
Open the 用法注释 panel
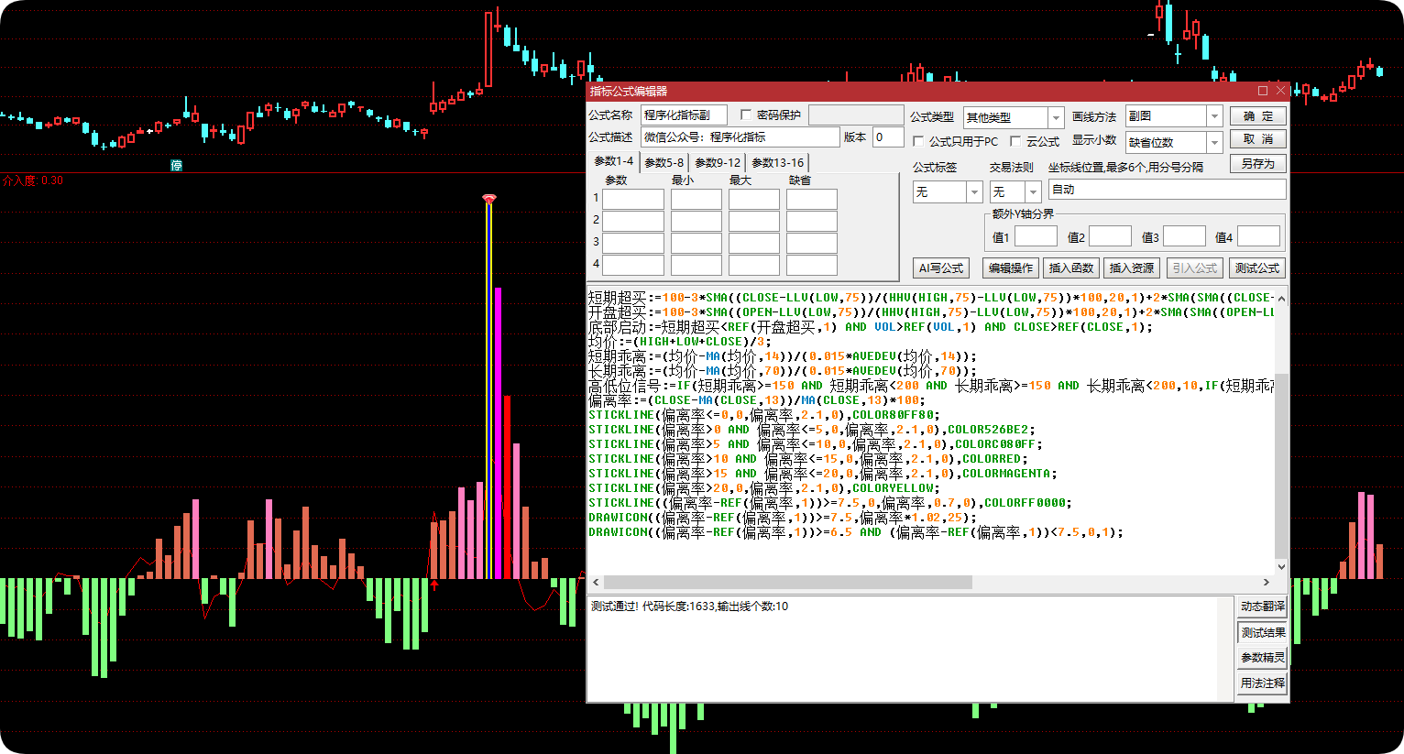(x=1263, y=683)
